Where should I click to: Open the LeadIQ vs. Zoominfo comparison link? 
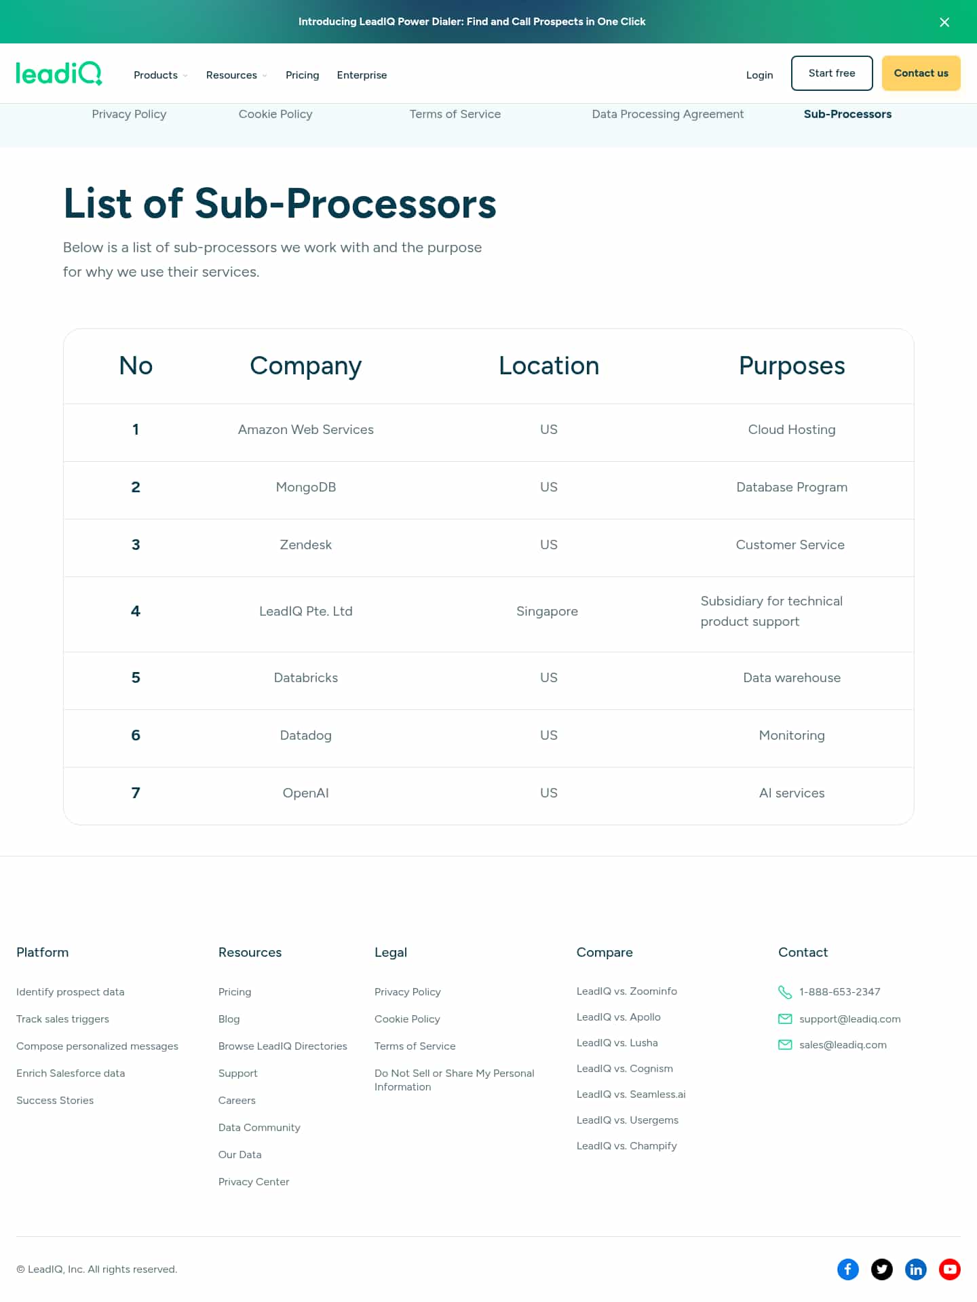tap(627, 991)
